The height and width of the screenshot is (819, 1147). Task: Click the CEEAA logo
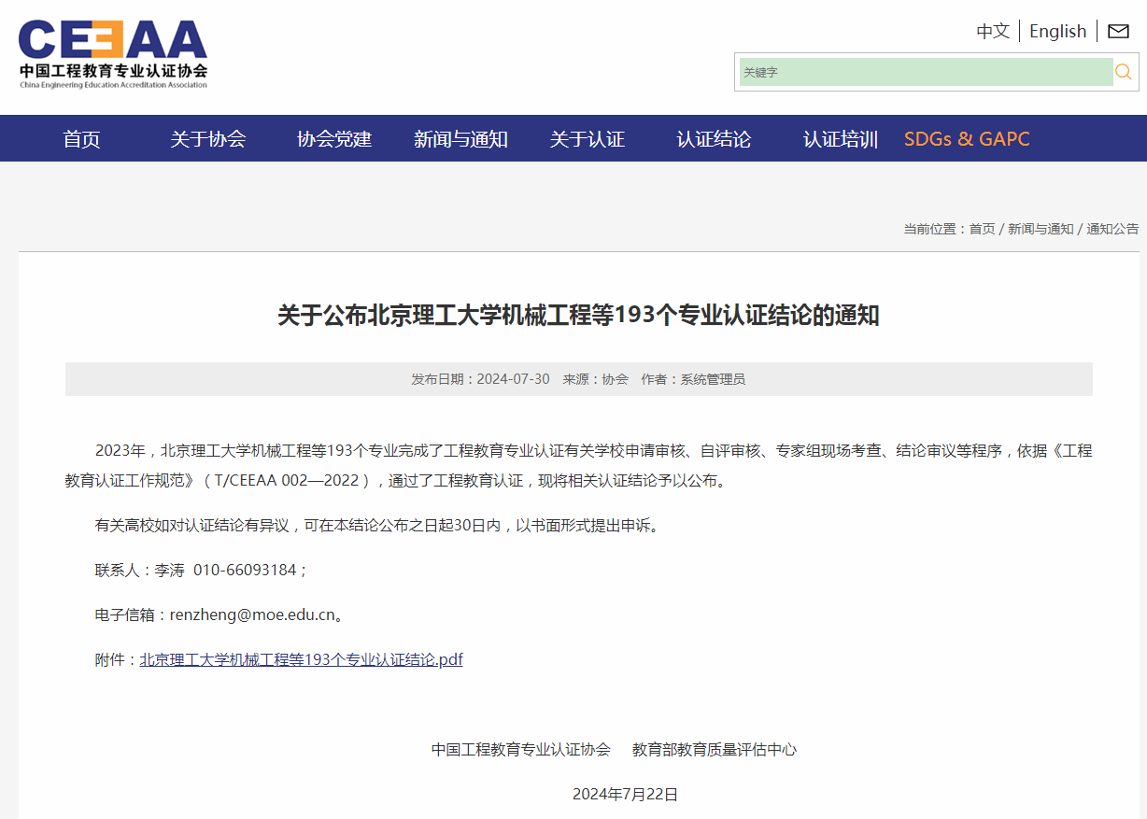pyautogui.click(x=113, y=54)
